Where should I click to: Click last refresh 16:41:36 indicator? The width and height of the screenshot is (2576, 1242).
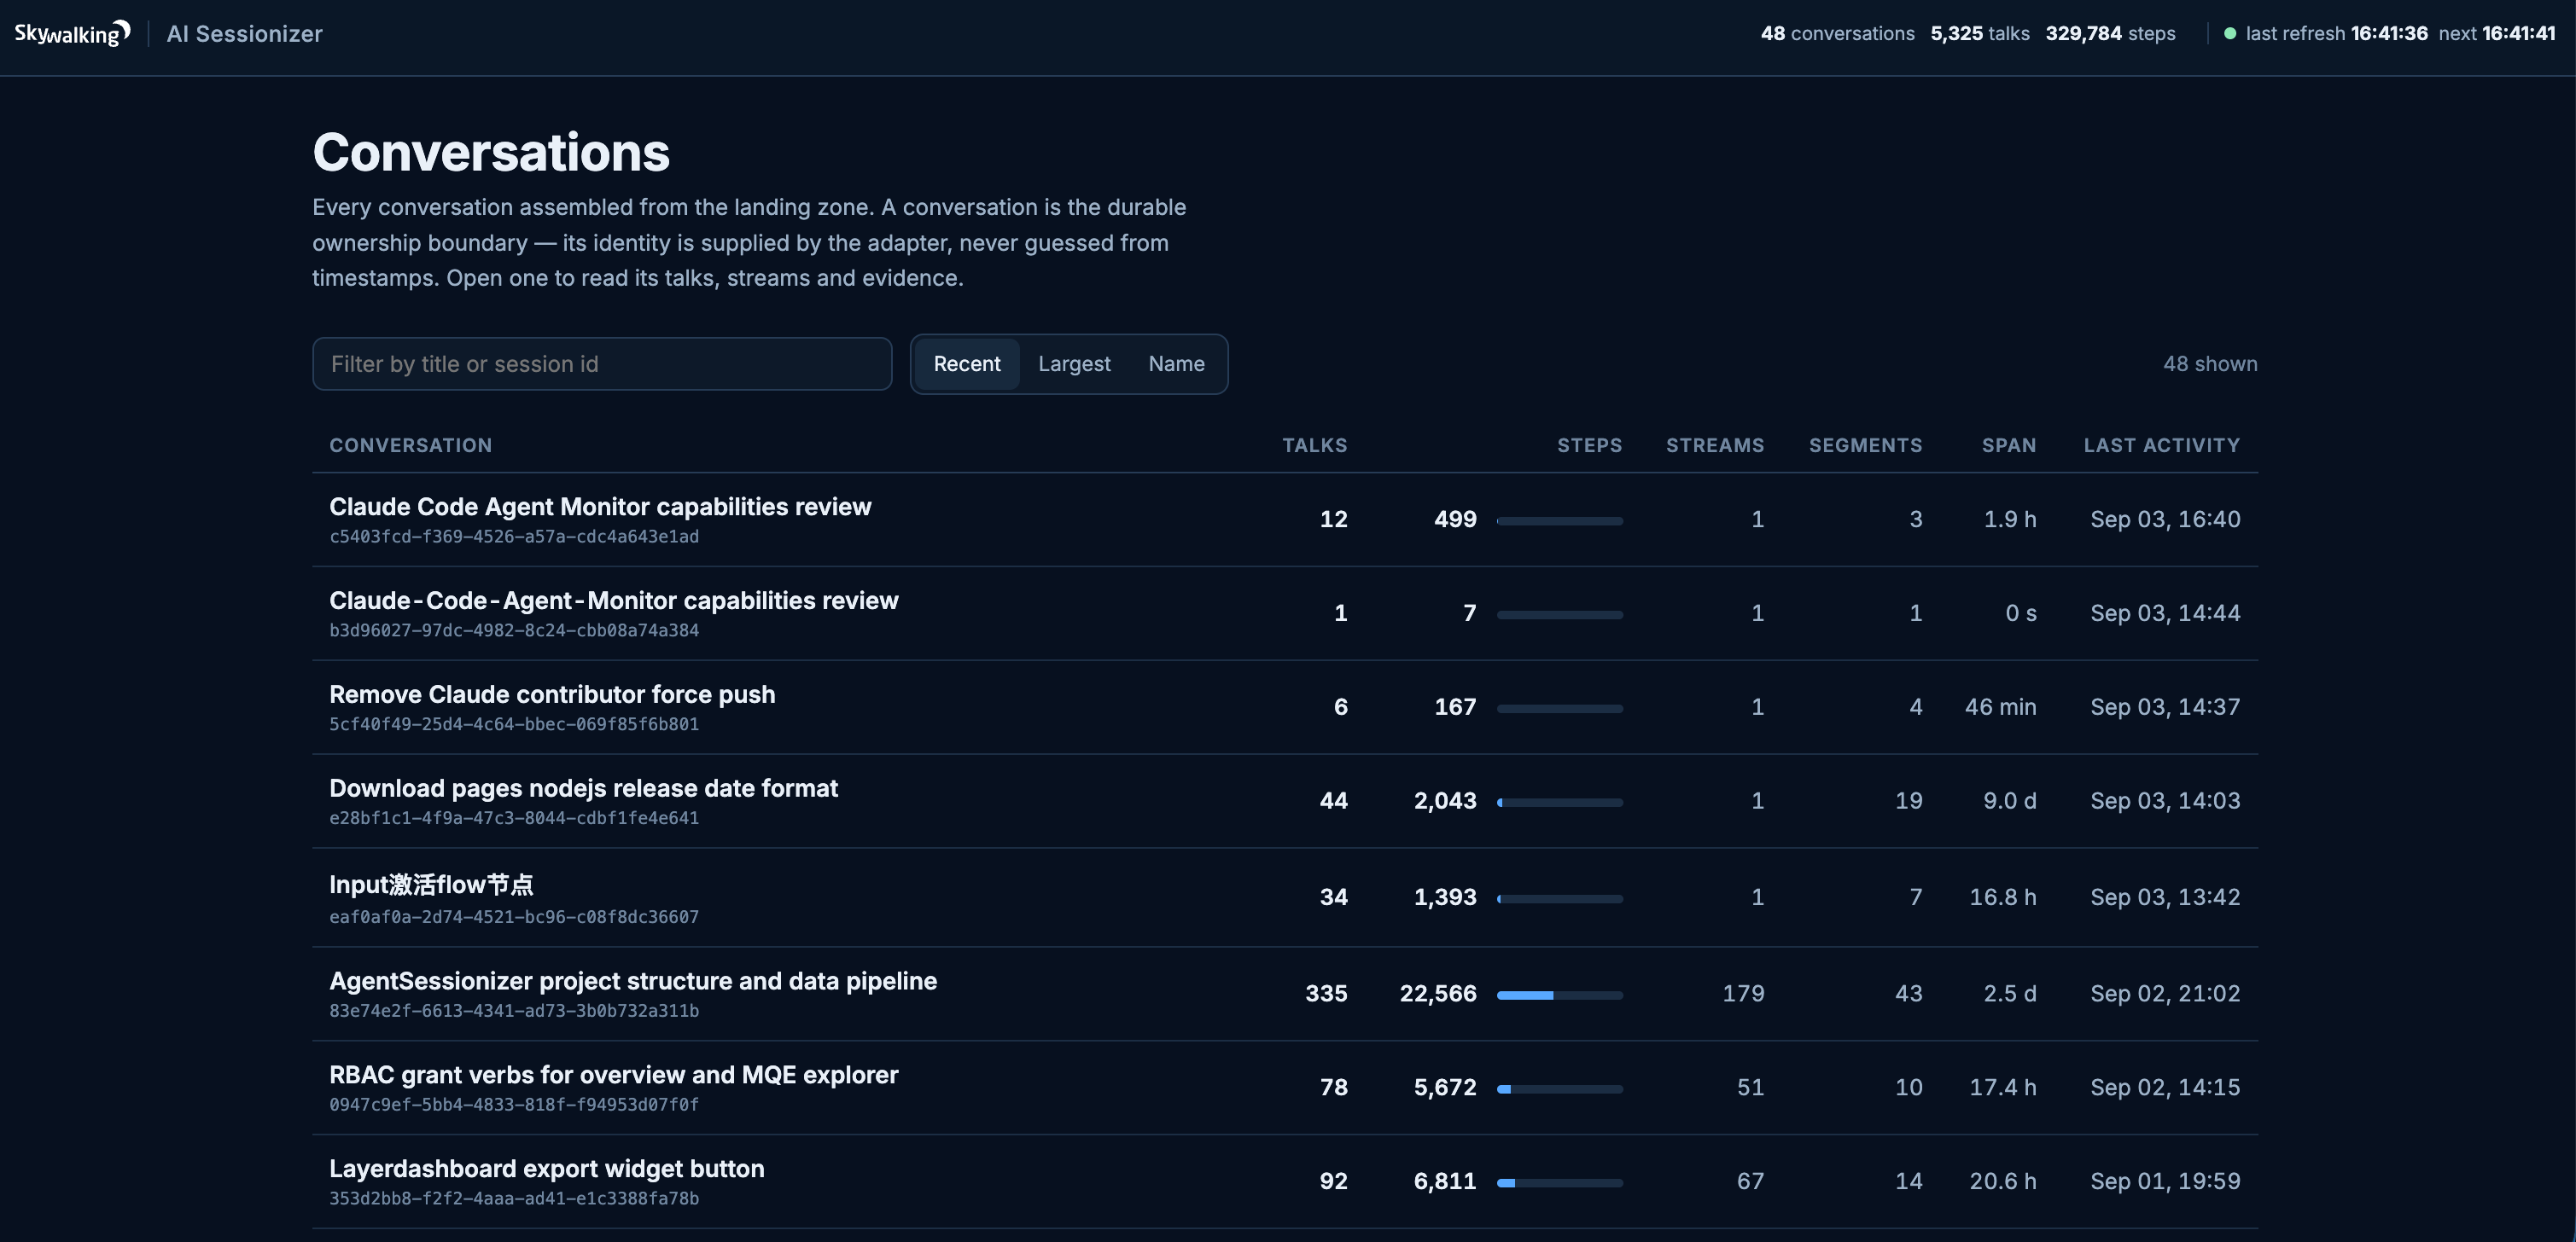(2336, 33)
